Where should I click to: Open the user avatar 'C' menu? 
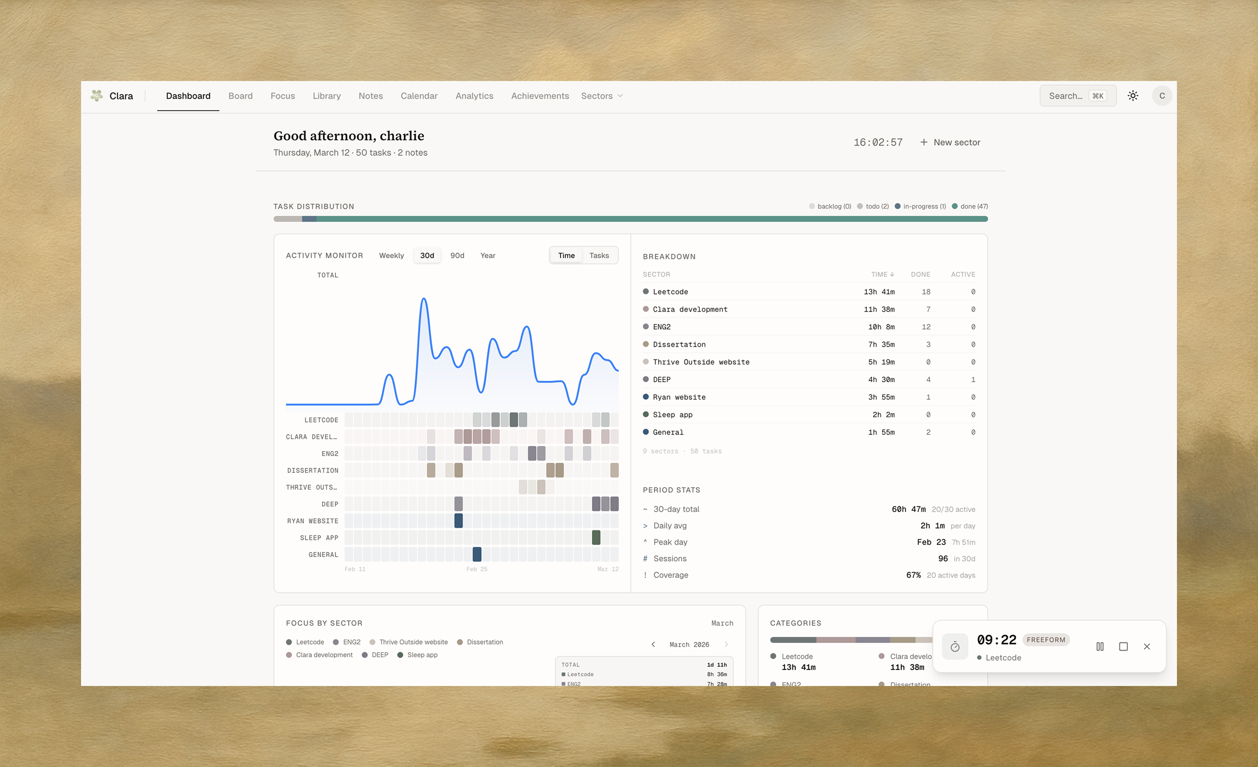[1161, 95]
